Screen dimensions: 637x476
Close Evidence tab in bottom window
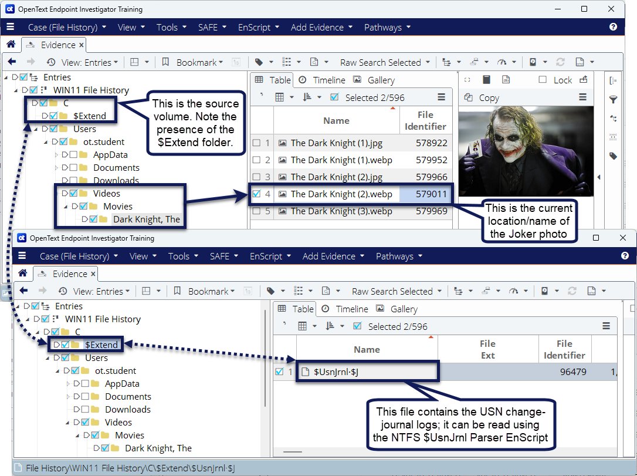coord(93,274)
